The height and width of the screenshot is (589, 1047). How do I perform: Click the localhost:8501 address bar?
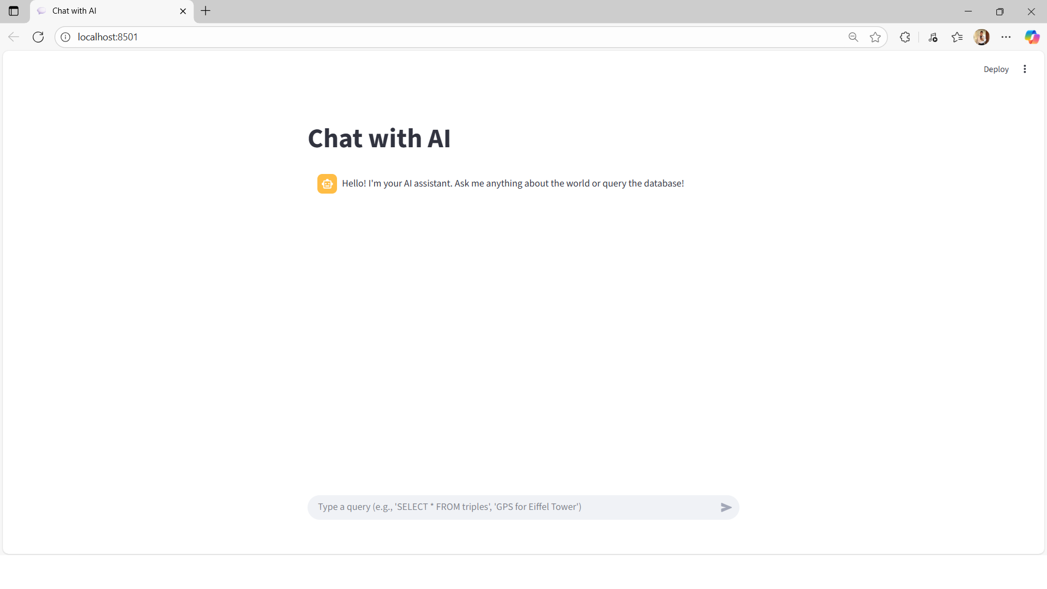[436, 37]
